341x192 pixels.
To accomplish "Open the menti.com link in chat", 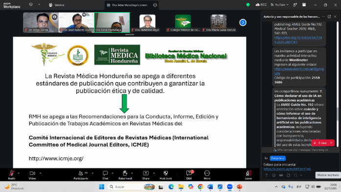I will tap(299, 71).
